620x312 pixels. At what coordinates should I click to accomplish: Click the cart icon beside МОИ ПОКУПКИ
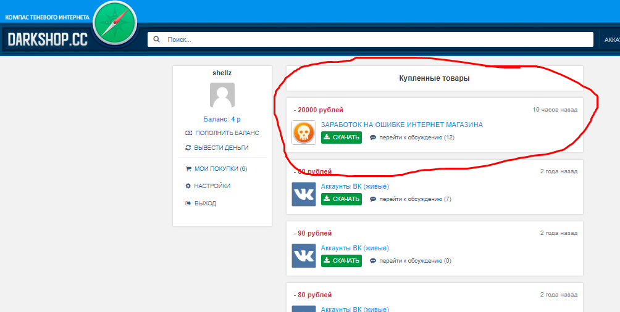188,168
